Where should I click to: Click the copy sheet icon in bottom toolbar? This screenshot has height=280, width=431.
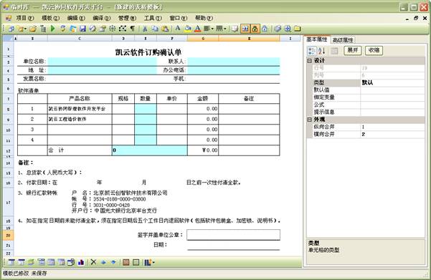(71, 262)
